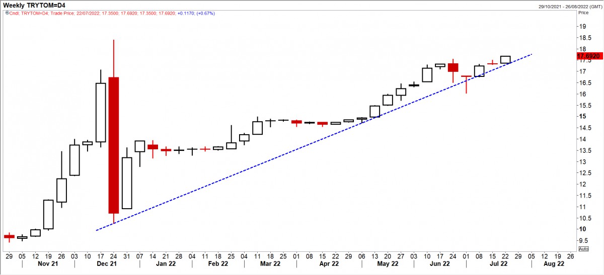Screen dimensions: 604x275
Task: Click the Aug 22 month label on time axis
Action: (x=553, y=263)
